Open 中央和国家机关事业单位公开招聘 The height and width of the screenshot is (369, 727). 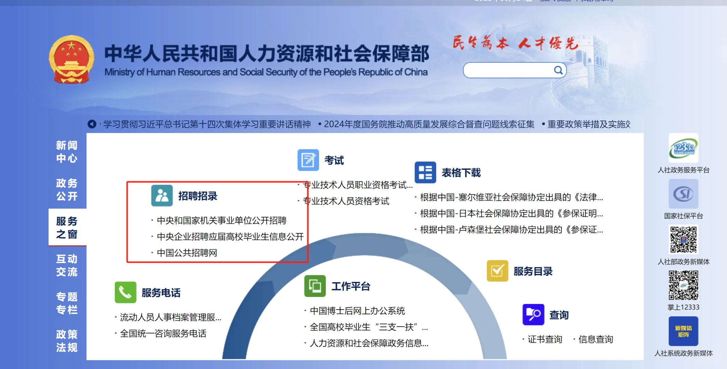tap(221, 220)
